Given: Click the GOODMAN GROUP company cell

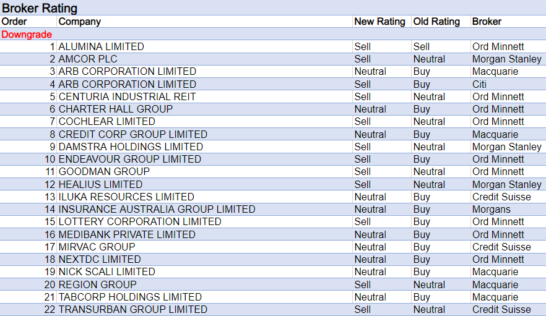Looking at the screenshot, I should point(104,171).
